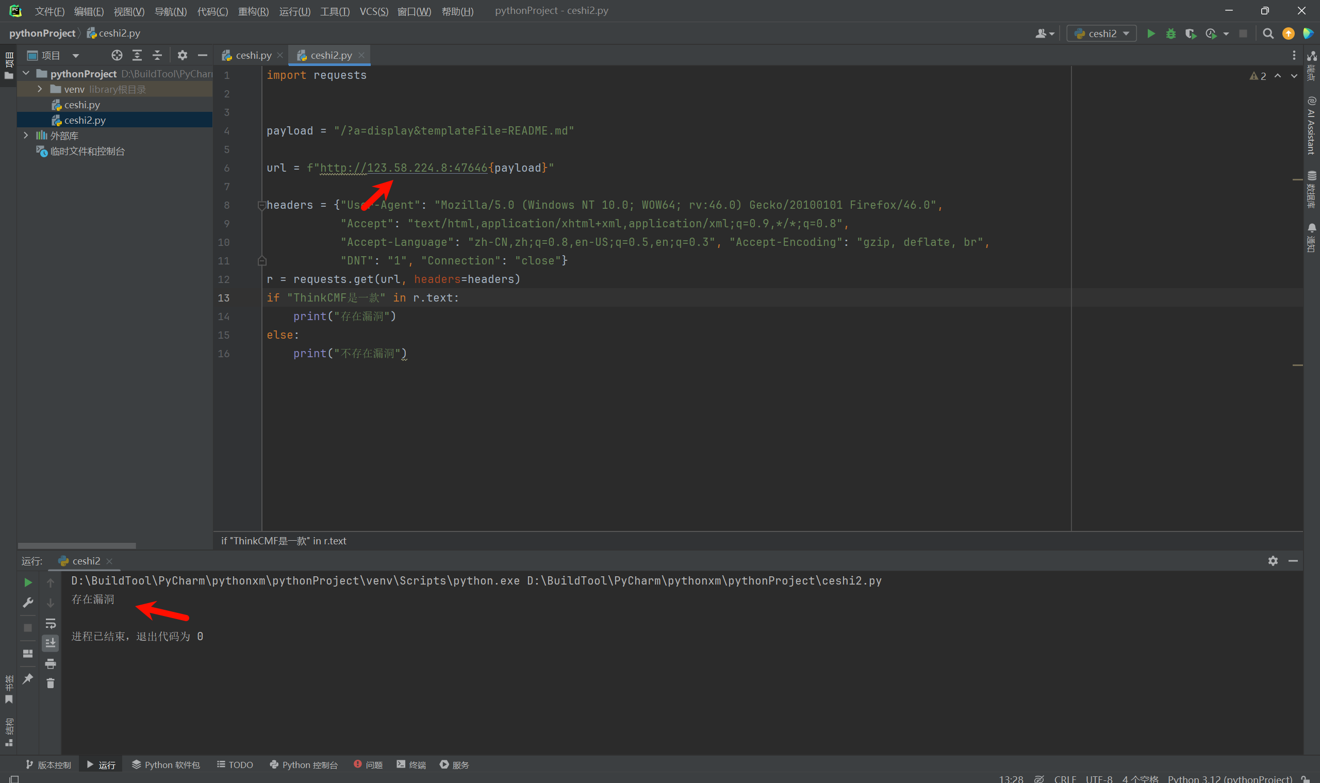
Task: Open the ceshi2 run configuration dropdown
Action: [x=1101, y=34]
